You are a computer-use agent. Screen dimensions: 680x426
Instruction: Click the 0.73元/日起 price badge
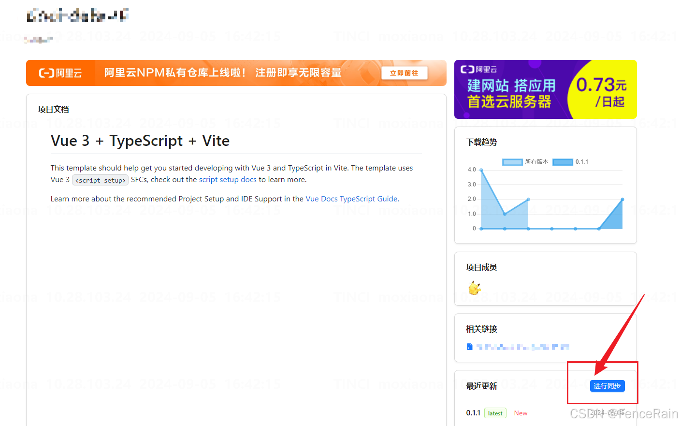[x=602, y=92]
